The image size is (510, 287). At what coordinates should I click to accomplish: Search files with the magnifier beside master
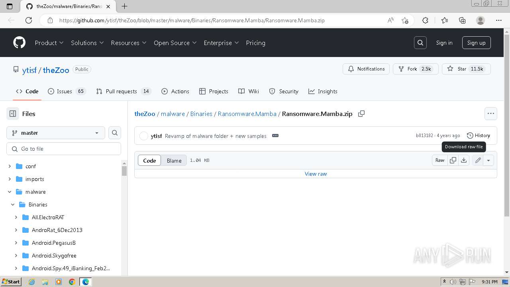(115, 133)
